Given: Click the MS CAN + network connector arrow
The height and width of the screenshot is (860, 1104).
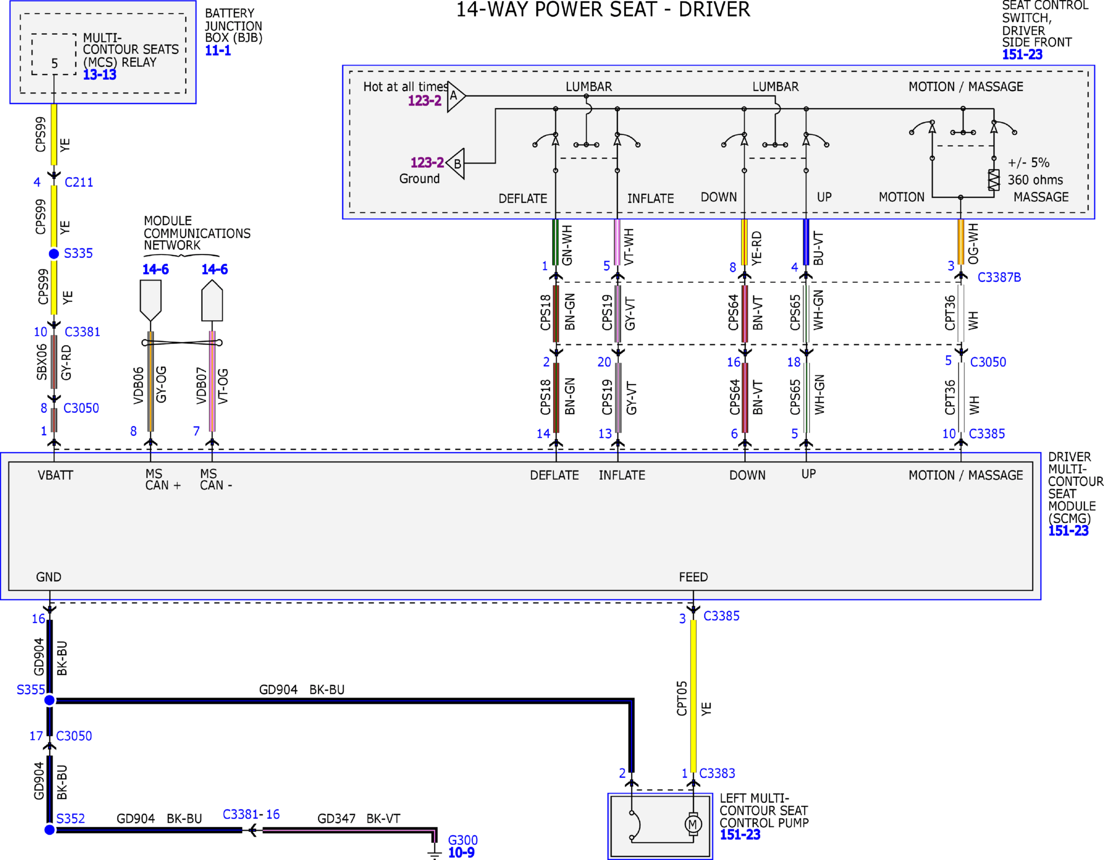Looking at the screenshot, I should (x=150, y=300).
